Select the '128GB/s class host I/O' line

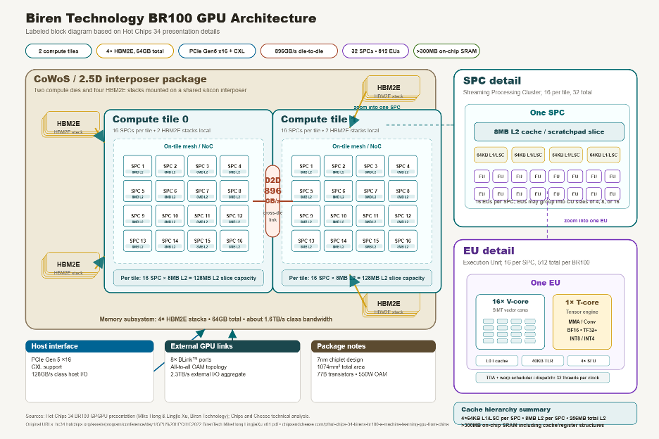(x=59, y=374)
